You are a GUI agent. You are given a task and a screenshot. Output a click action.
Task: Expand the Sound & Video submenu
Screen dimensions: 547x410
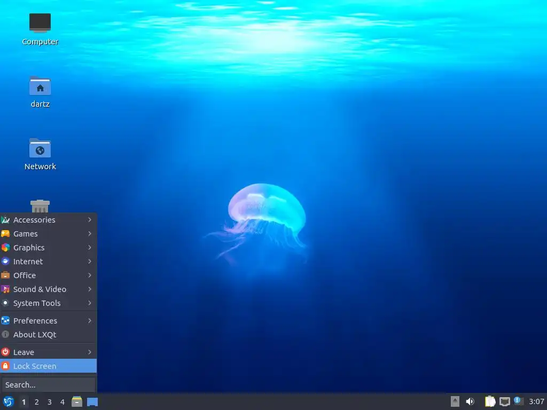[49, 289]
